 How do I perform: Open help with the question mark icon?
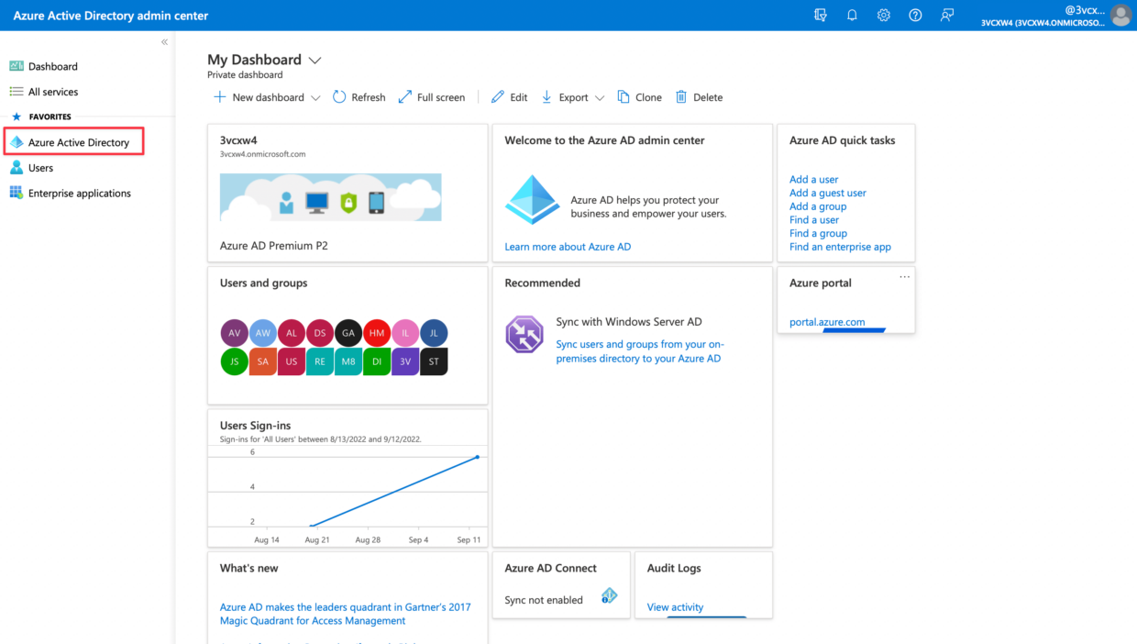(915, 15)
